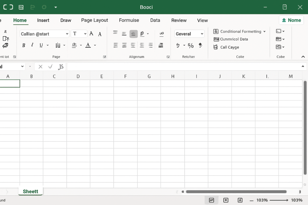Apply top vertical alignment
This screenshot has width=308, height=205.
click(115, 33)
